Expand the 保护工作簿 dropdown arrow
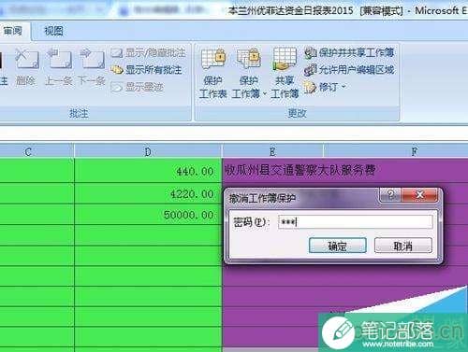 coord(265,93)
